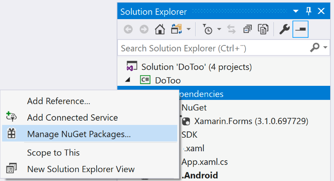Toggle the Preview Selected Items button
334x181 pixels.
click(x=301, y=29)
